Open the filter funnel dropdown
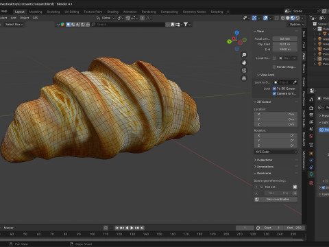 tap(187, 24)
